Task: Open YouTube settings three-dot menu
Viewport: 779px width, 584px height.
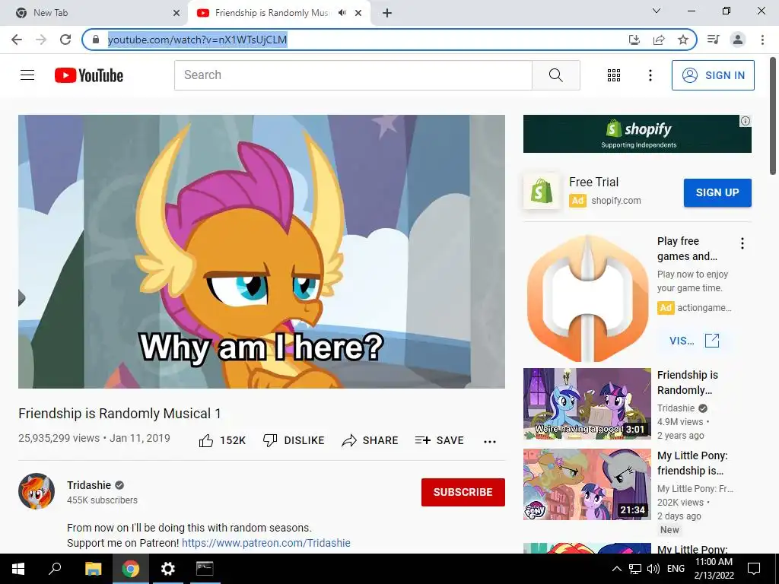Action: (650, 75)
